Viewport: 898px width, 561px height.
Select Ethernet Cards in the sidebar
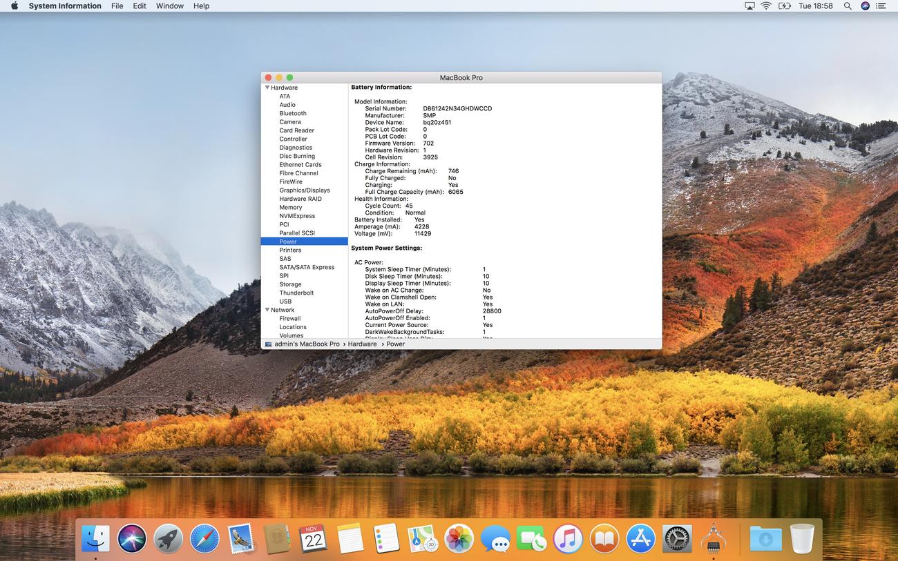point(300,164)
